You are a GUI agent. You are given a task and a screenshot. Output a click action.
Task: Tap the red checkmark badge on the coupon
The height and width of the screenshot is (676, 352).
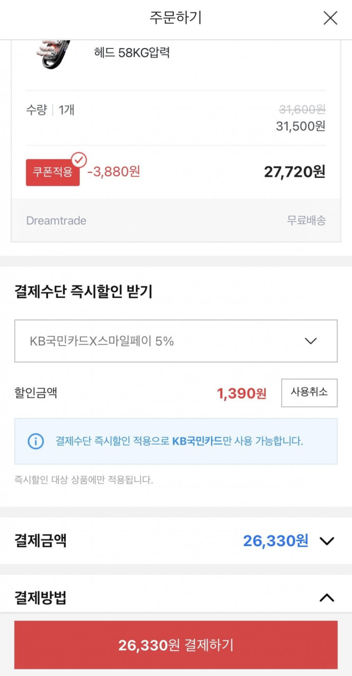tap(79, 160)
